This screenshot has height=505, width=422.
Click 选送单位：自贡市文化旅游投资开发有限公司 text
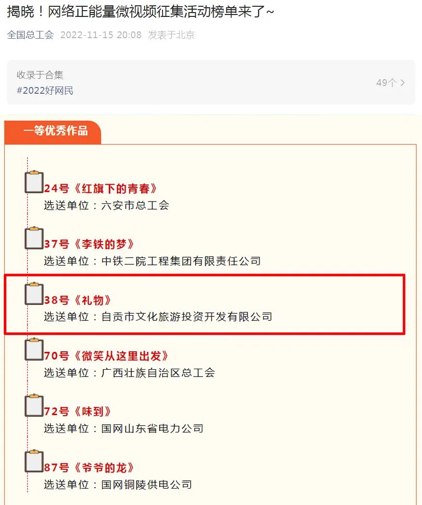158,317
